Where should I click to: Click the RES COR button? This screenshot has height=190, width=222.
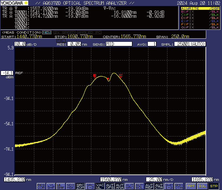pos(41,186)
